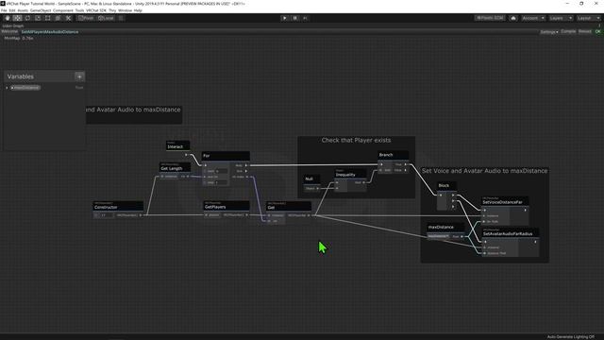
Task: Click the Auto Generate Lighting Off status
Action: (570, 337)
